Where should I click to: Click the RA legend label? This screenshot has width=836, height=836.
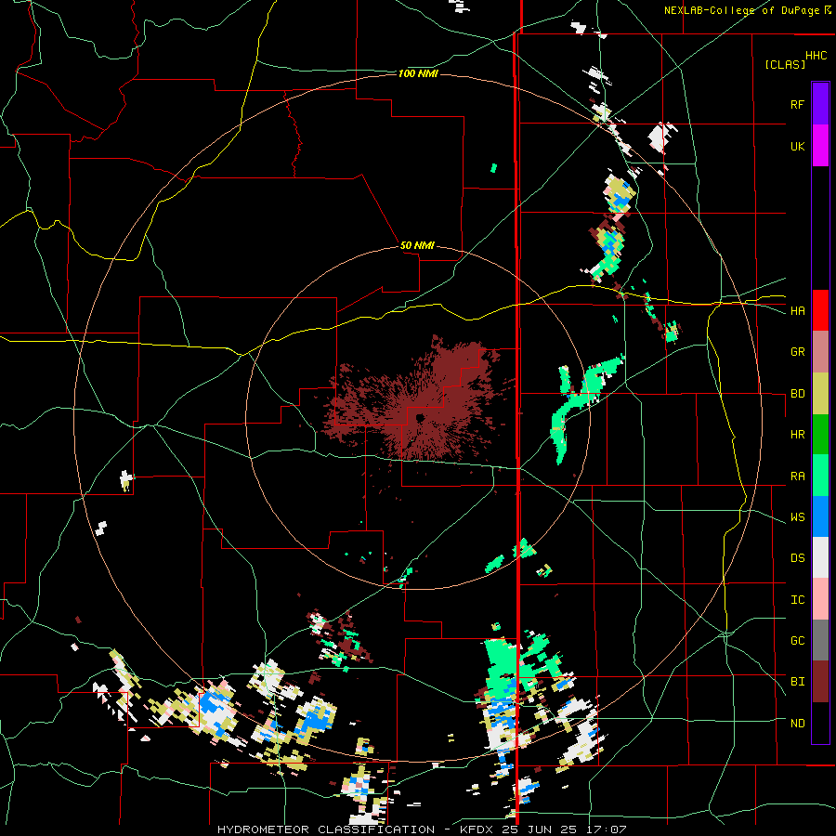coord(797,476)
